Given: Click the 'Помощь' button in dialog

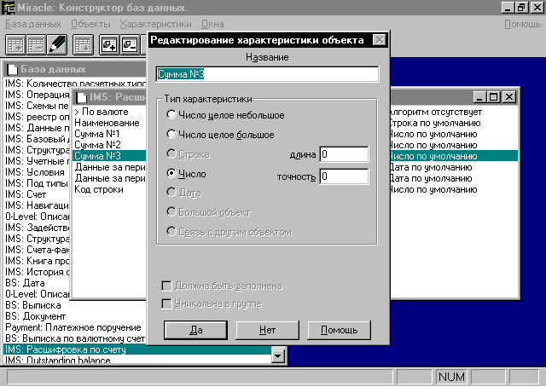Looking at the screenshot, I should point(339,330).
